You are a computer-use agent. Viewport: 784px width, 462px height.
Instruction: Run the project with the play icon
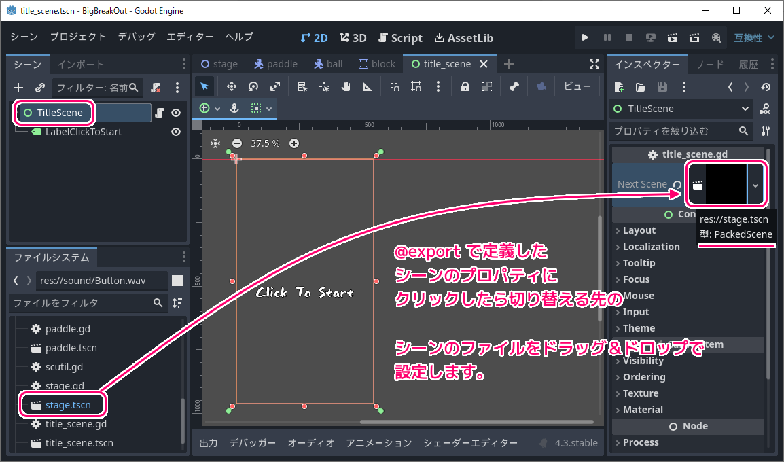(x=585, y=37)
